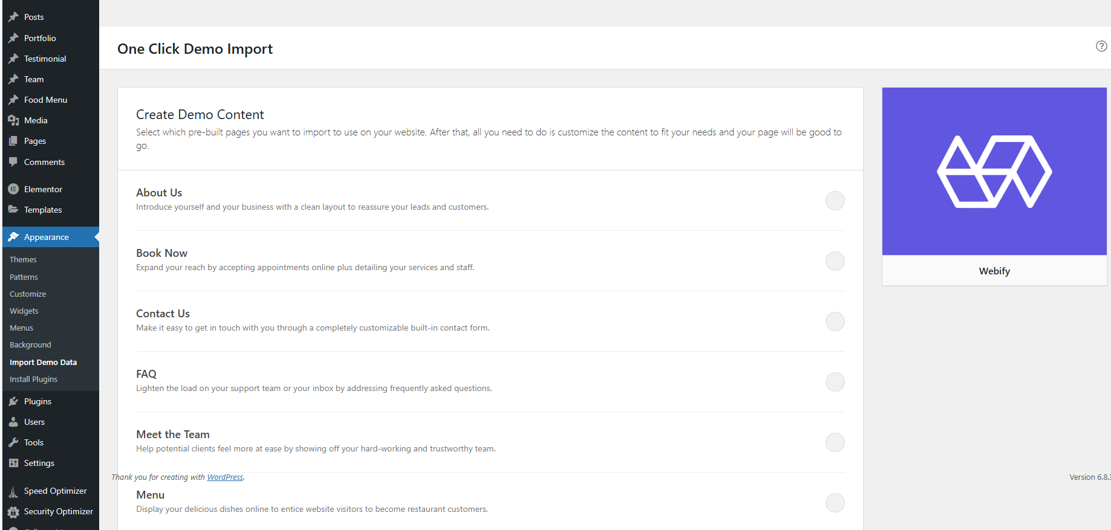The height and width of the screenshot is (530, 1111).
Task: Click the Templates folder icon
Action: 13,210
